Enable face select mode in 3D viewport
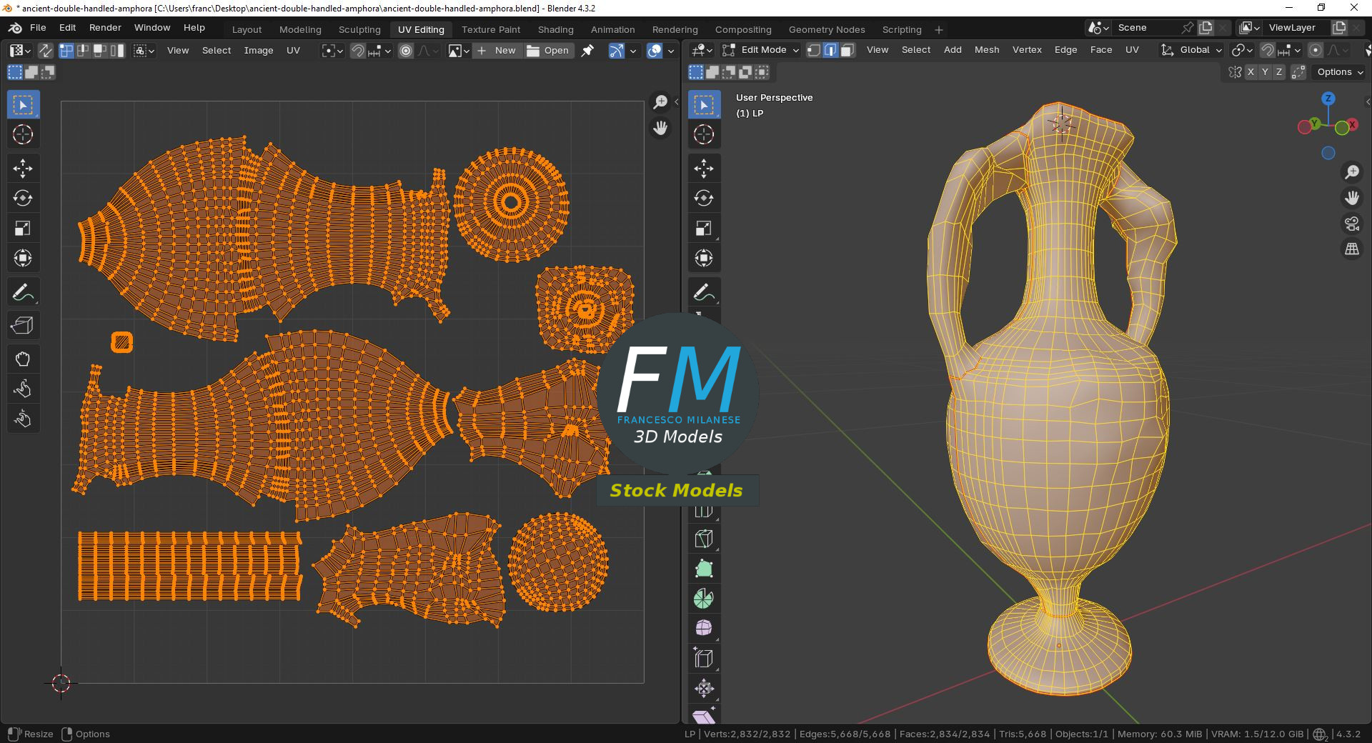 click(x=847, y=50)
